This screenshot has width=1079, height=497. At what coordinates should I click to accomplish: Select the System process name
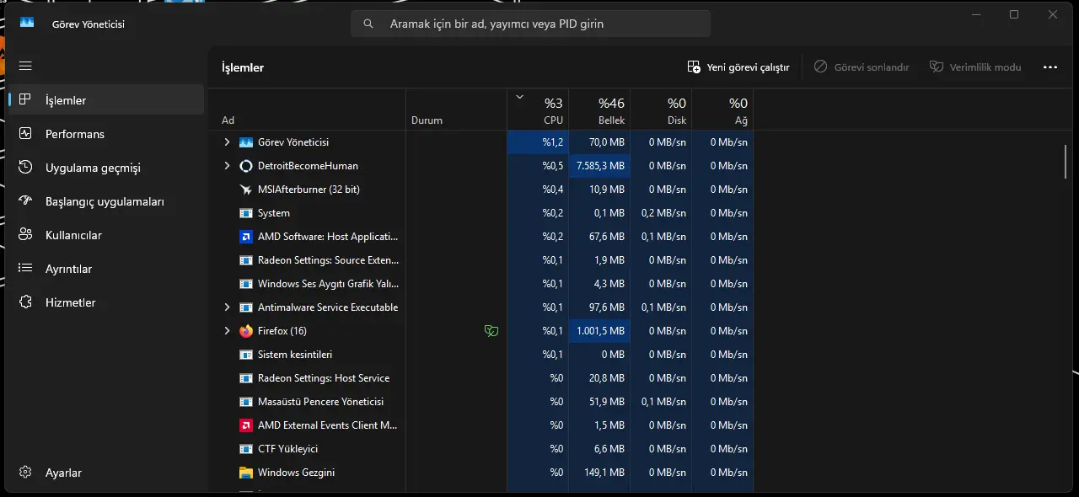(274, 213)
